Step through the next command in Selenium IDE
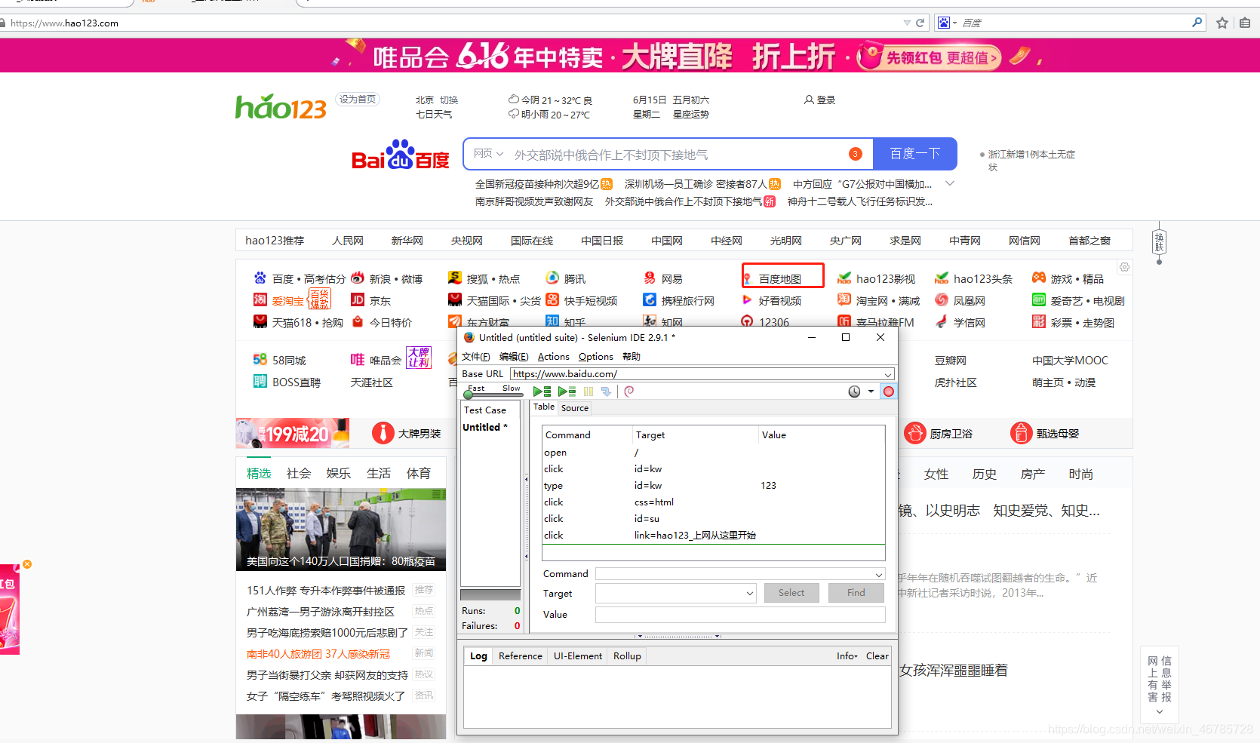The width and height of the screenshot is (1260, 743). point(606,391)
